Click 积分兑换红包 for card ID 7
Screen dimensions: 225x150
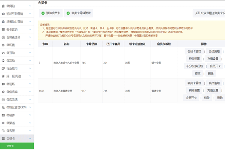pos(195,66)
